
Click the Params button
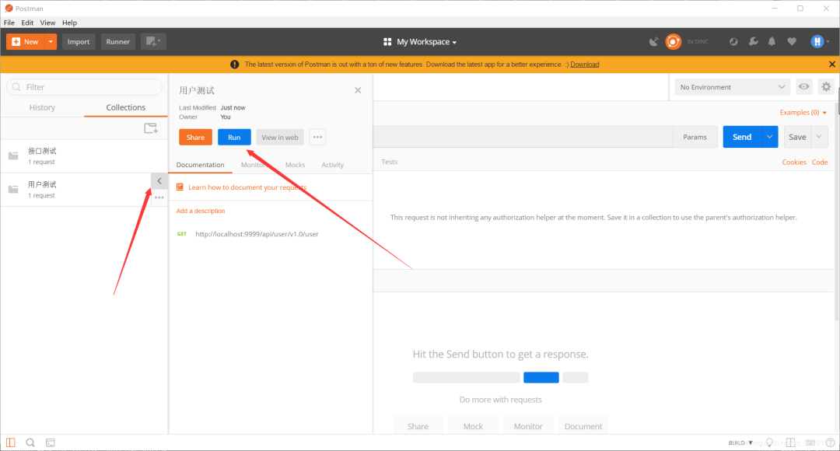click(x=695, y=137)
